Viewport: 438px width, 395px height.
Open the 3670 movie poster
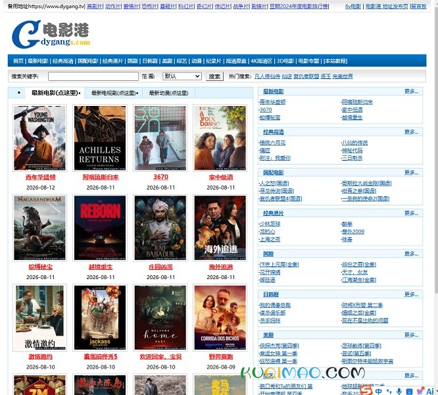160,138
